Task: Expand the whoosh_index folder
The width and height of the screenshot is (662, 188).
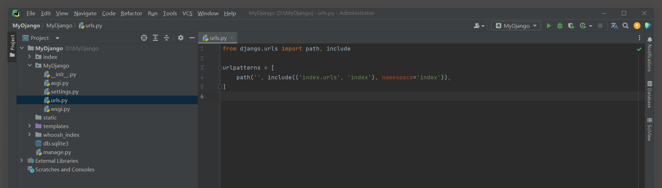Action: [30, 135]
